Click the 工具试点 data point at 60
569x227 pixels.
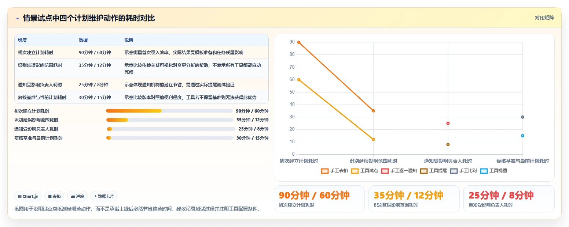tap(299, 80)
